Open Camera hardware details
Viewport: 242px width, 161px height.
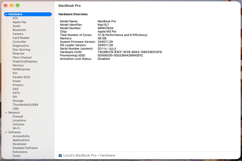click(18, 34)
